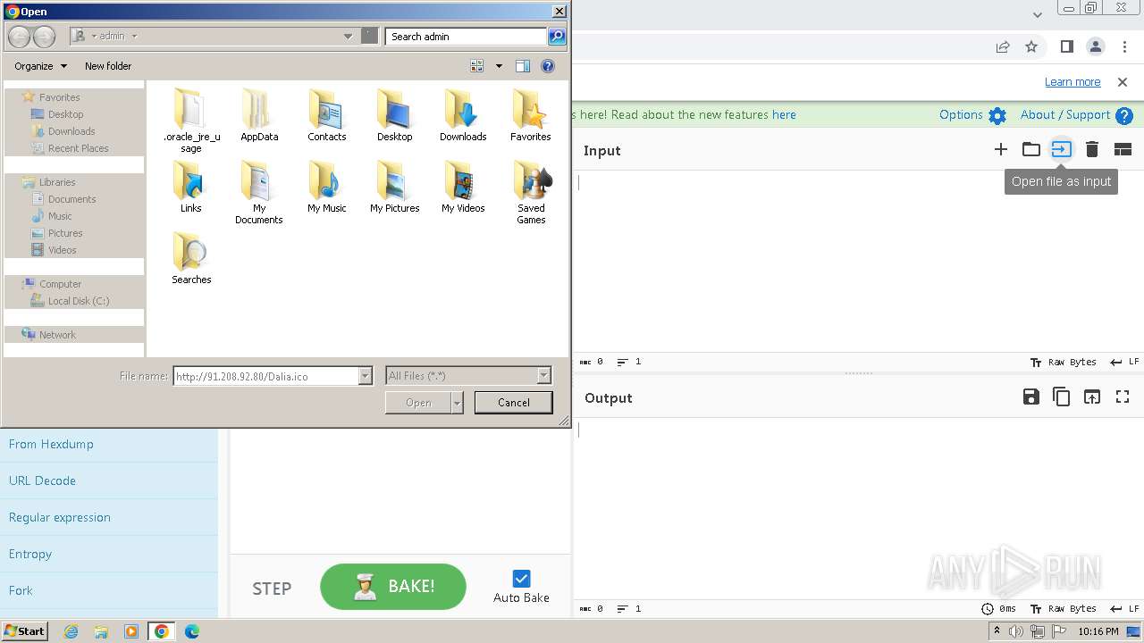Open Microsoft Edge from taskbar

tap(191, 631)
